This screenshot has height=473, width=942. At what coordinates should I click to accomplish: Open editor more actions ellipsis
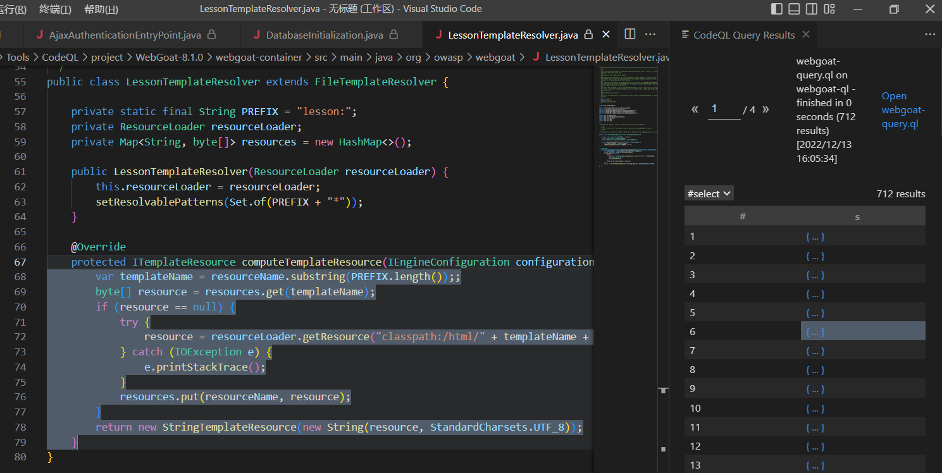coord(650,34)
